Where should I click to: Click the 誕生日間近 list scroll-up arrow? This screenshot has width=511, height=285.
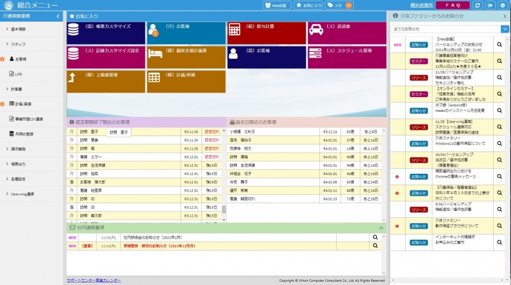coord(384,130)
